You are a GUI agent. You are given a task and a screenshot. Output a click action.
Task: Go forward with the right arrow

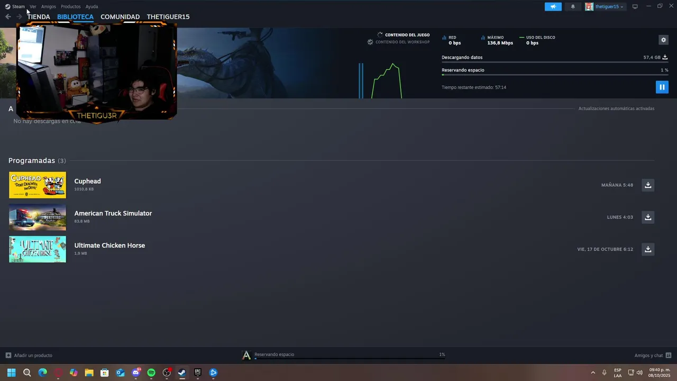point(19,16)
